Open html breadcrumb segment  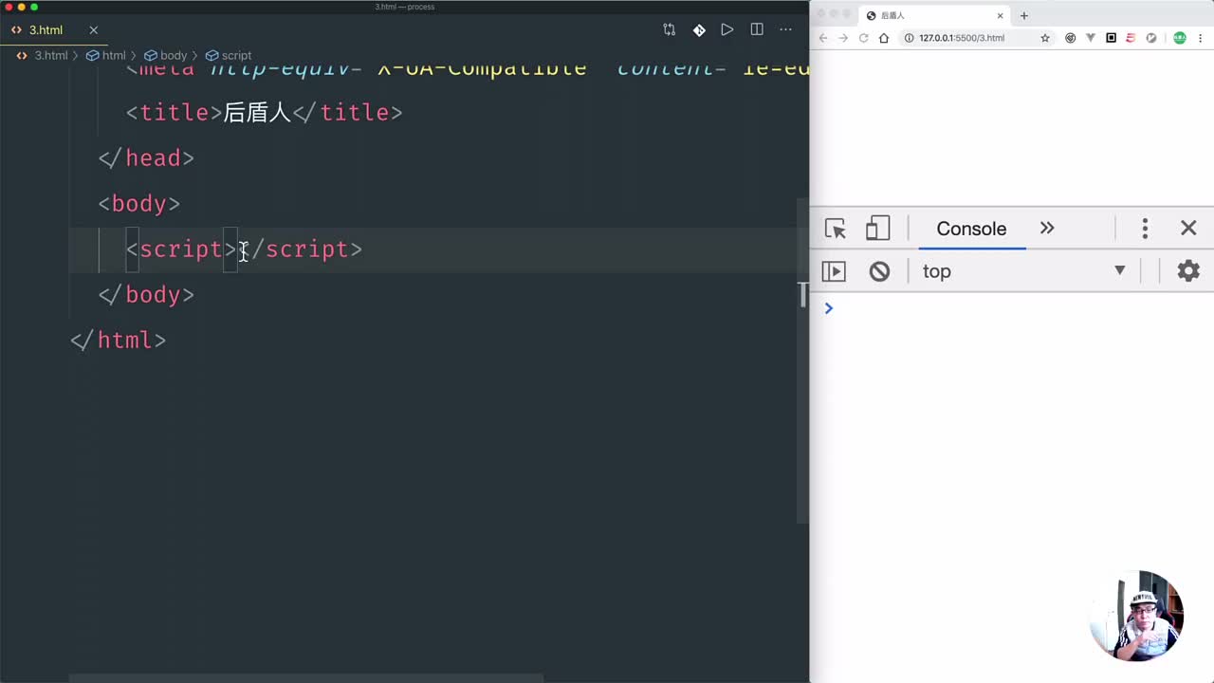click(114, 55)
